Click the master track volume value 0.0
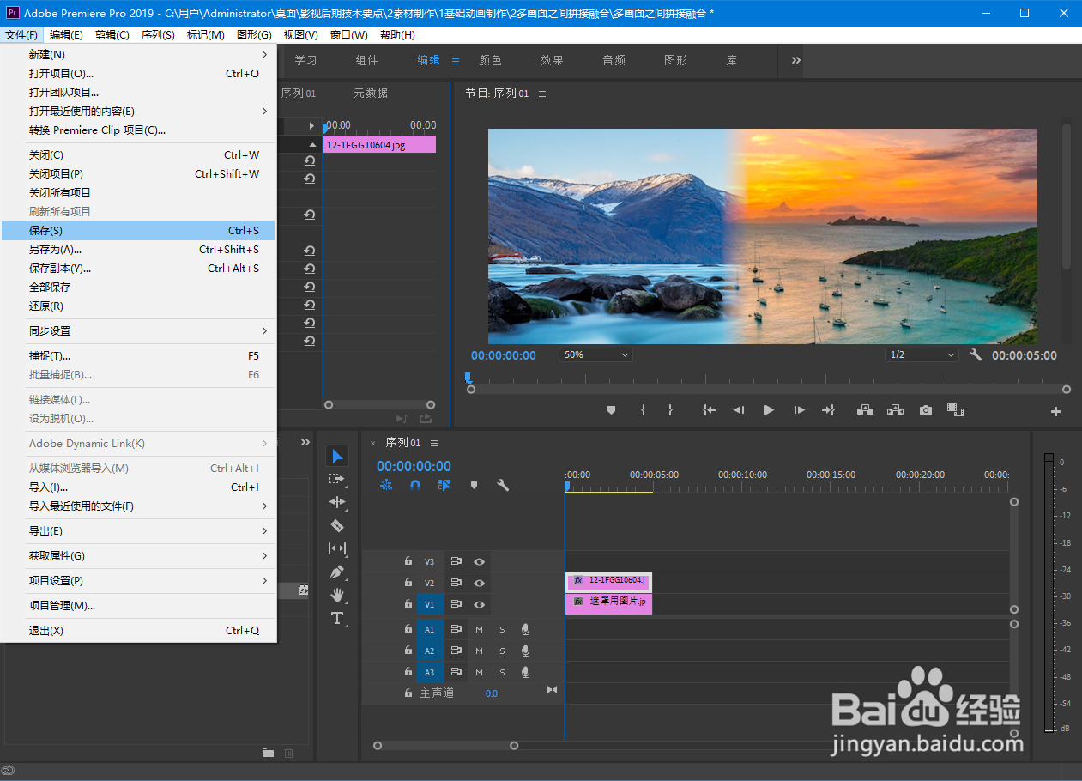The image size is (1082, 781). click(491, 693)
